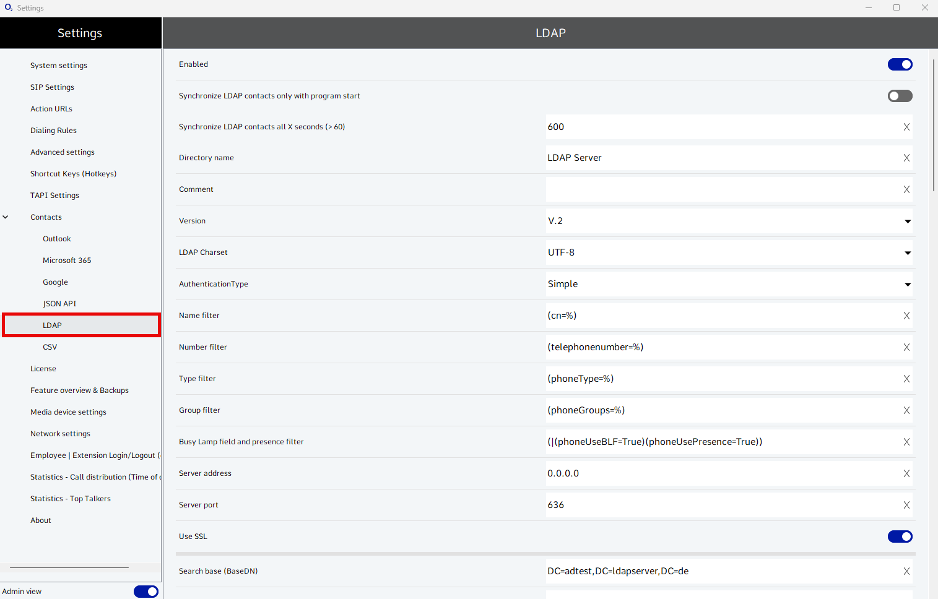
Task: Click into the Comment input field
Action: (x=721, y=189)
